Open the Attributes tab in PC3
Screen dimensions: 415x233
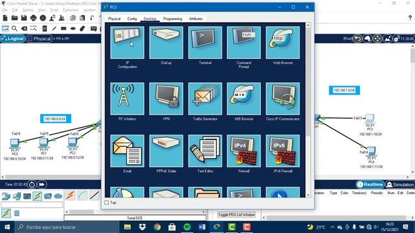196,19
